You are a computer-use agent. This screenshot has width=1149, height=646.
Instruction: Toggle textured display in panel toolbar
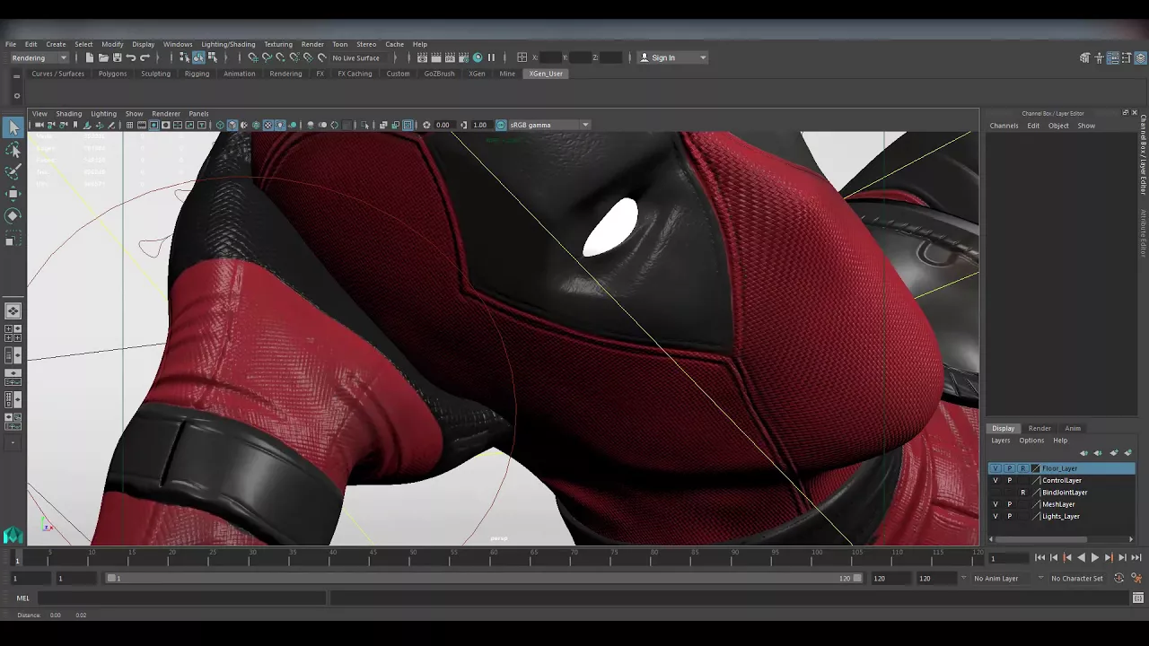click(268, 125)
